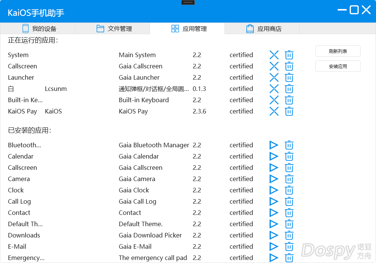The image size is (376, 263).
Task: Launch Callscreen from the installed apps list
Action: pos(274,168)
